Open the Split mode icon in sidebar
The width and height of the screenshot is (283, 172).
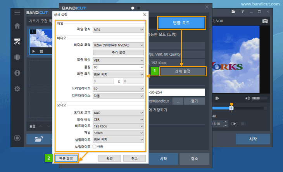17,57
